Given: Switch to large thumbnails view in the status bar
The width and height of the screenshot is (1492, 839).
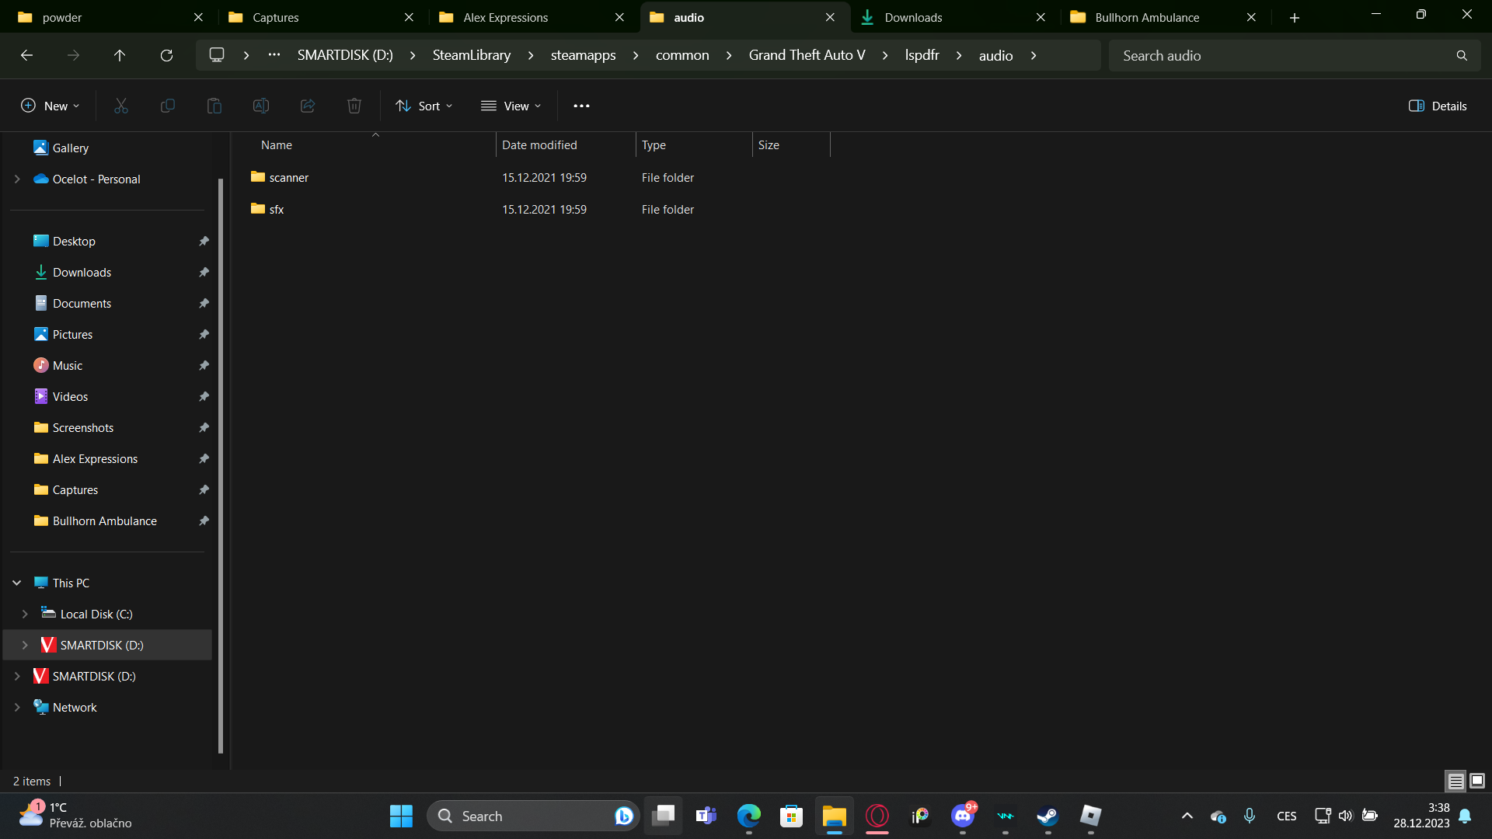Looking at the screenshot, I should (1477, 781).
